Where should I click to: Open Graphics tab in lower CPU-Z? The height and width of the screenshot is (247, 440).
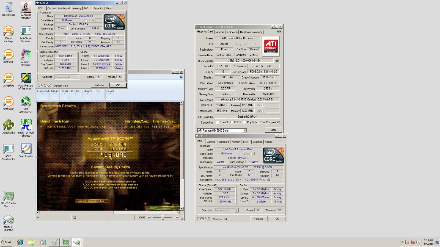point(257,142)
